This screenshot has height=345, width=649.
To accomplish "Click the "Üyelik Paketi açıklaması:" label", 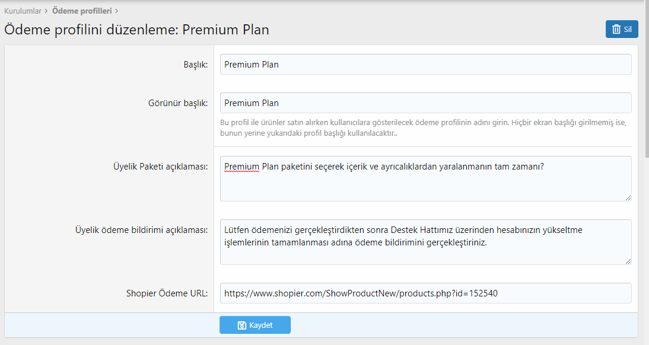I will 161,167.
